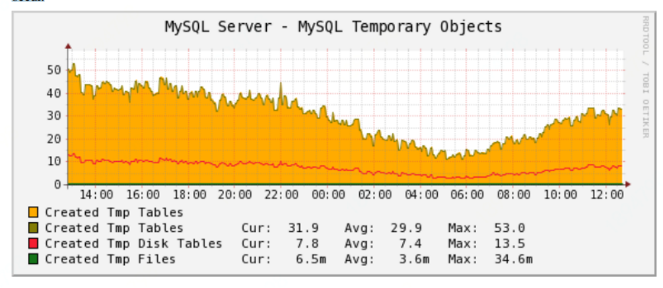Click the orange Created Tmp Tables legend swatch
Screen dimensions: 663x288
pyautogui.click(x=34, y=212)
